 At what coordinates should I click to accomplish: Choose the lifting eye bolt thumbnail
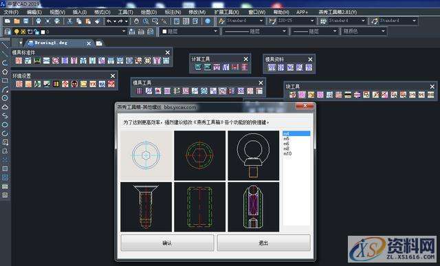254,155
